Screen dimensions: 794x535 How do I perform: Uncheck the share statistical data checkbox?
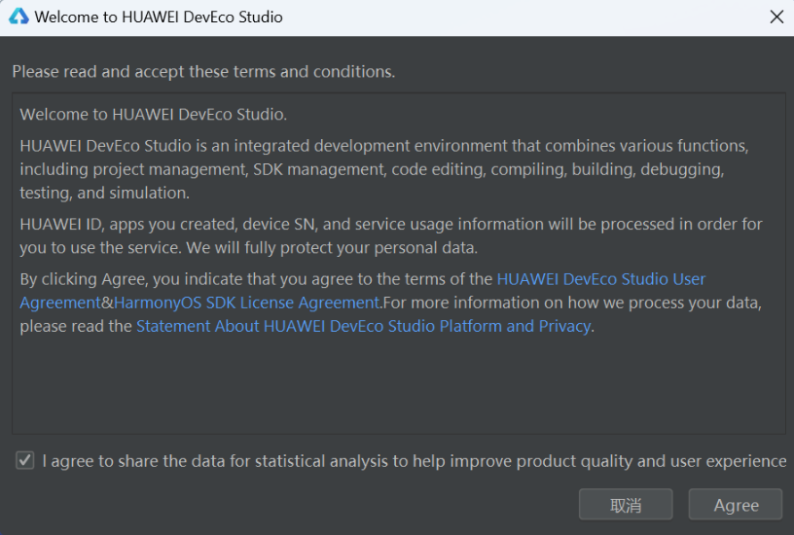(25, 461)
